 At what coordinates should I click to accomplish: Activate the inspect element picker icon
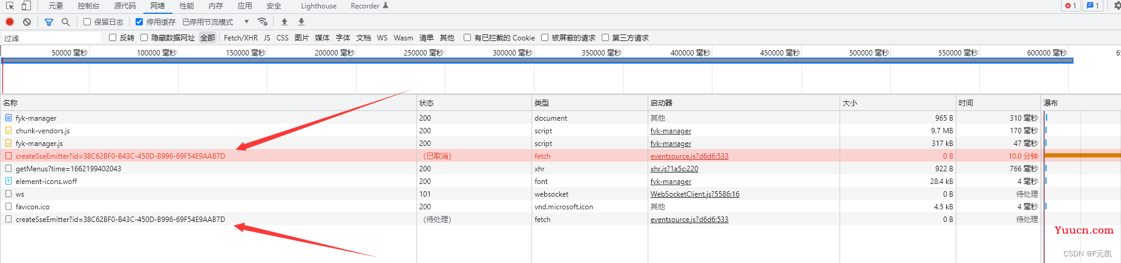[x=10, y=5]
